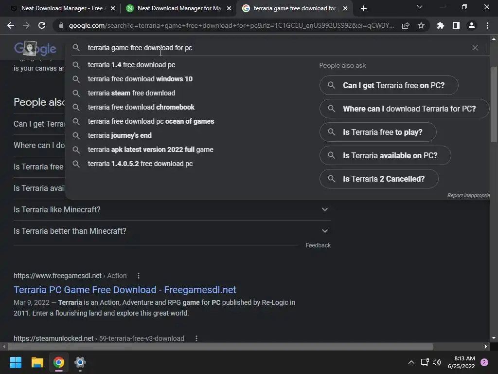
Task: Open Settings from the taskbar
Action: (80, 362)
